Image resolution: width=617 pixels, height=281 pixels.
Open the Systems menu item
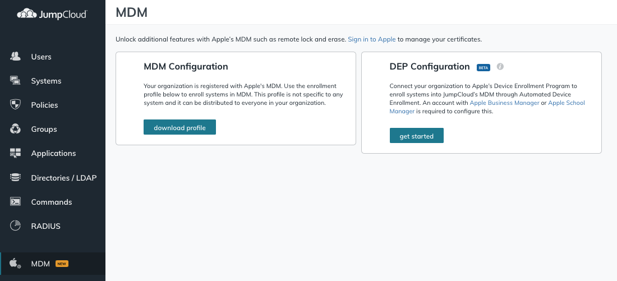[x=53, y=81]
